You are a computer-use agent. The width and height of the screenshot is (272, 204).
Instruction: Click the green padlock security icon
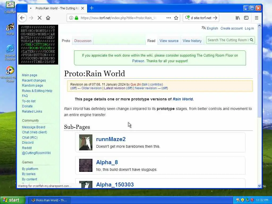click(76, 18)
